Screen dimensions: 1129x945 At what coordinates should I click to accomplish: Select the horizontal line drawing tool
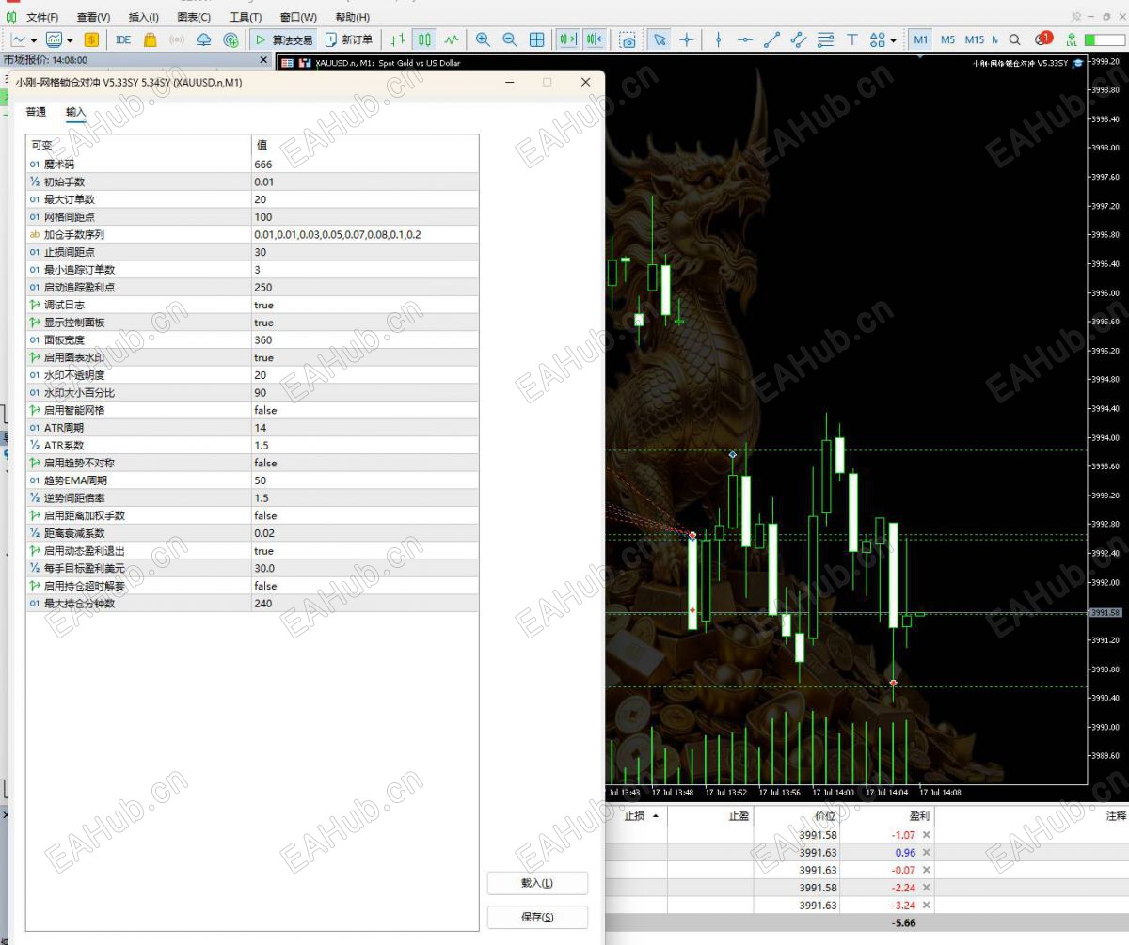tap(745, 39)
